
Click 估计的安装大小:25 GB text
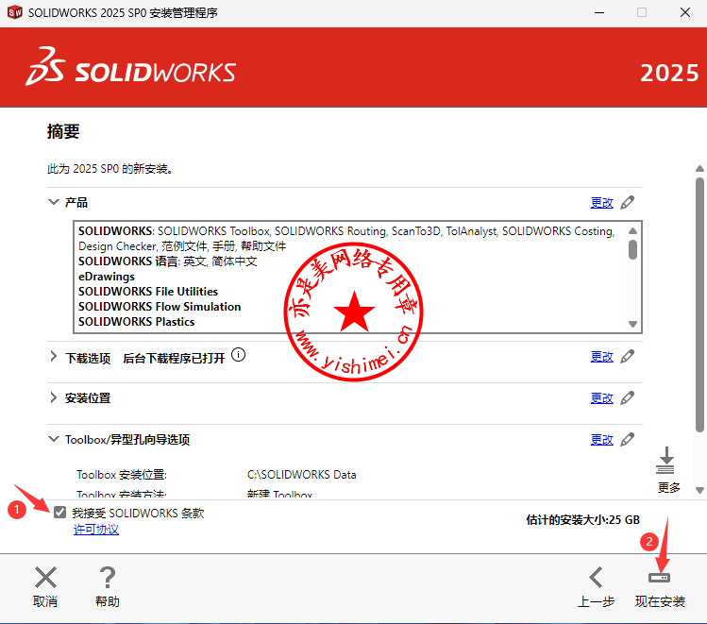click(x=582, y=520)
